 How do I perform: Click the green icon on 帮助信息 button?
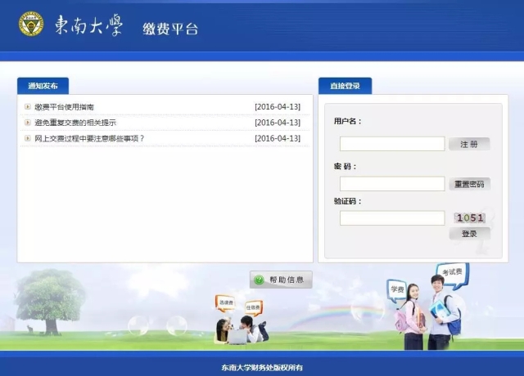260,280
